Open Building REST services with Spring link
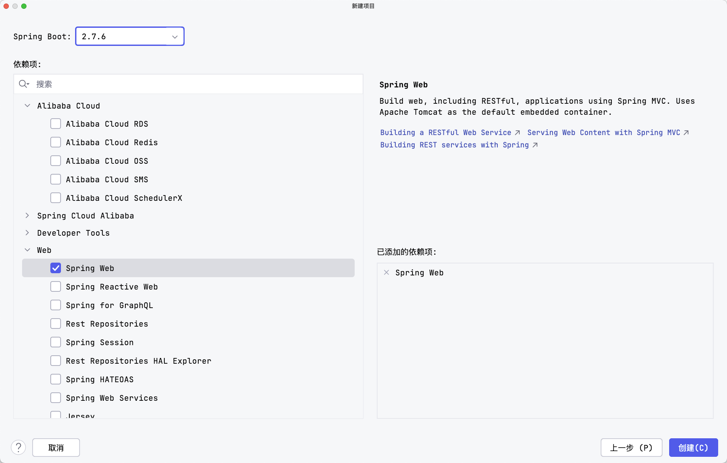 coord(459,145)
